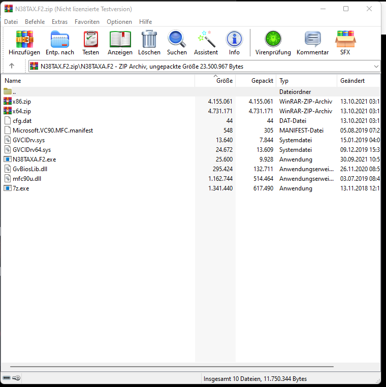386x387 pixels.
Task: Click date 30.09.2021 cell
Action: tap(360, 159)
